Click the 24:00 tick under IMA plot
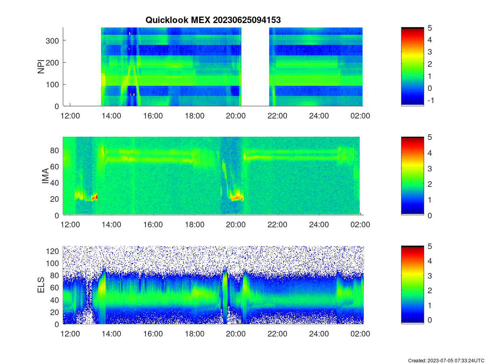 (x=319, y=225)
